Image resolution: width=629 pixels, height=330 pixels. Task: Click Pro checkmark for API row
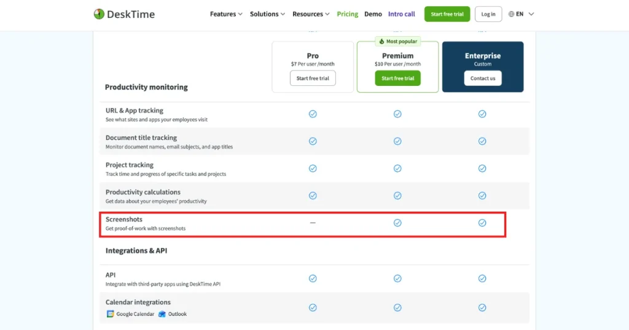pyautogui.click(x=313, y=278)
